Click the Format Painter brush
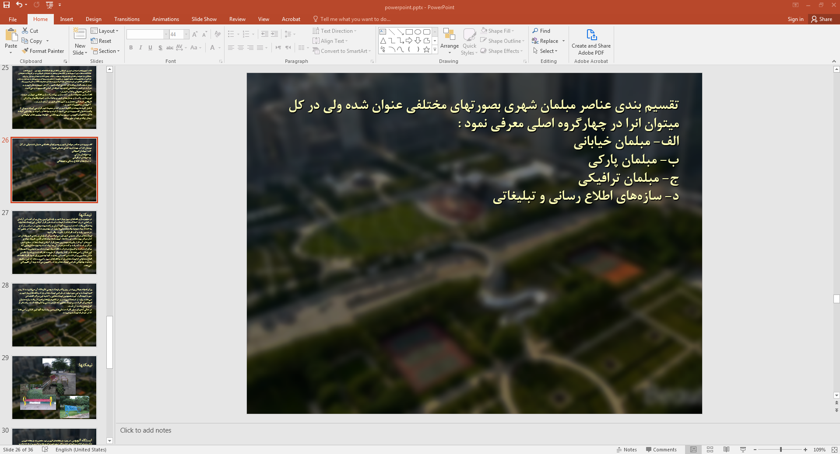Viewport: 840px width, 454px height. click(43, 51)
